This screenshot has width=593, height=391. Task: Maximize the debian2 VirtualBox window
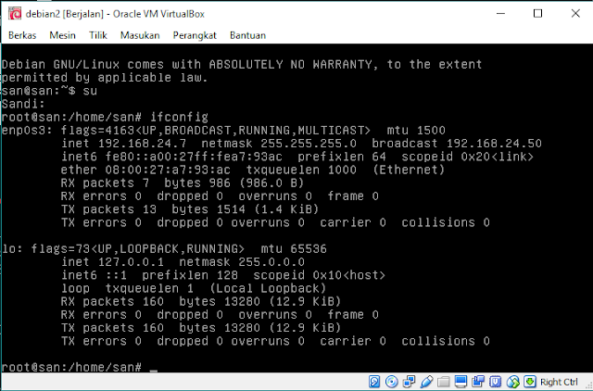pos(537,14)
